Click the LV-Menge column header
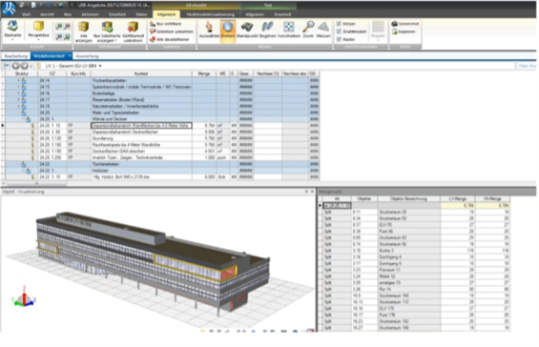 coord(457,198)
